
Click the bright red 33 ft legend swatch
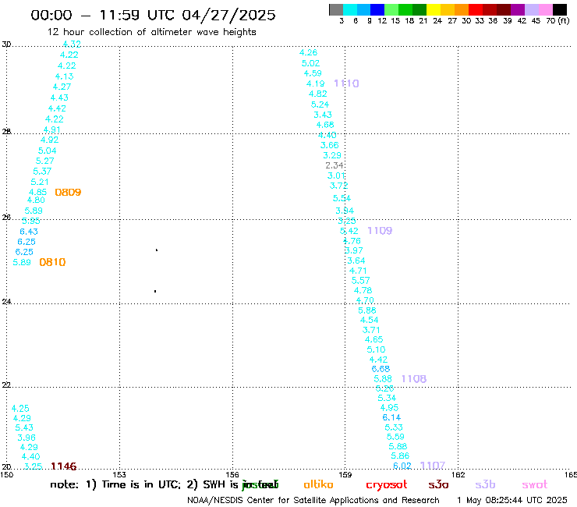(x=476, y=9)
